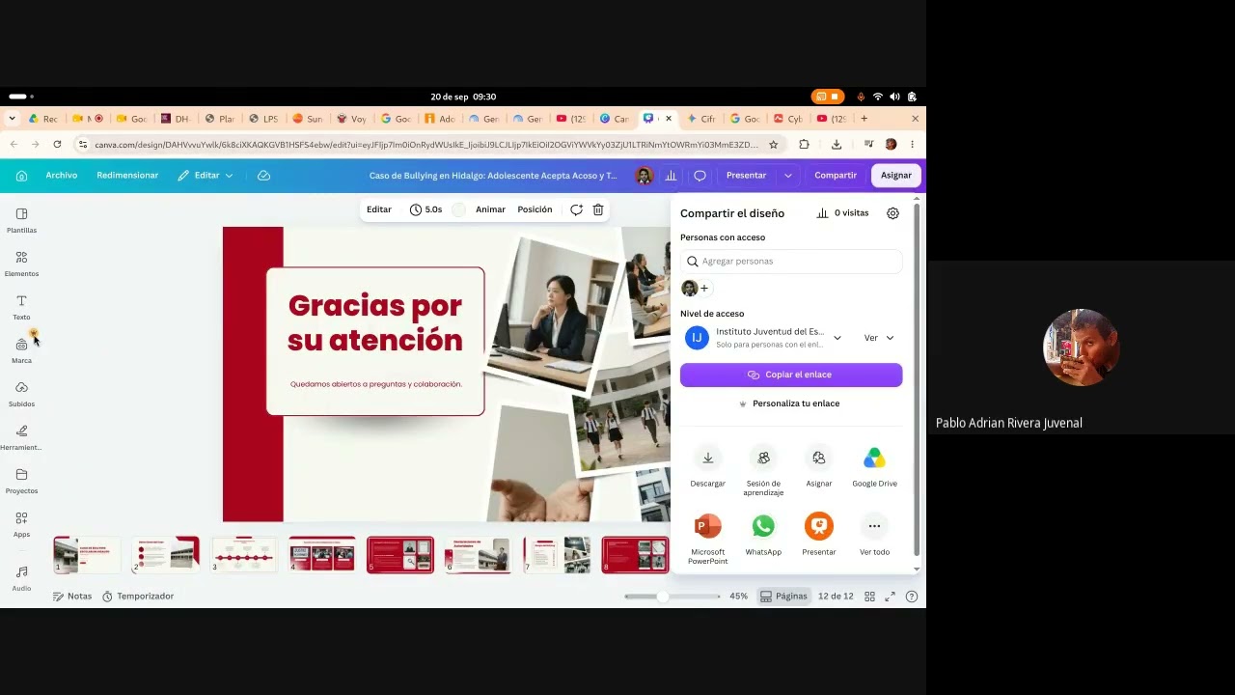Export to Microsoft PowerPoint
Screen dimensions: 1235x695
pos(707,539)
